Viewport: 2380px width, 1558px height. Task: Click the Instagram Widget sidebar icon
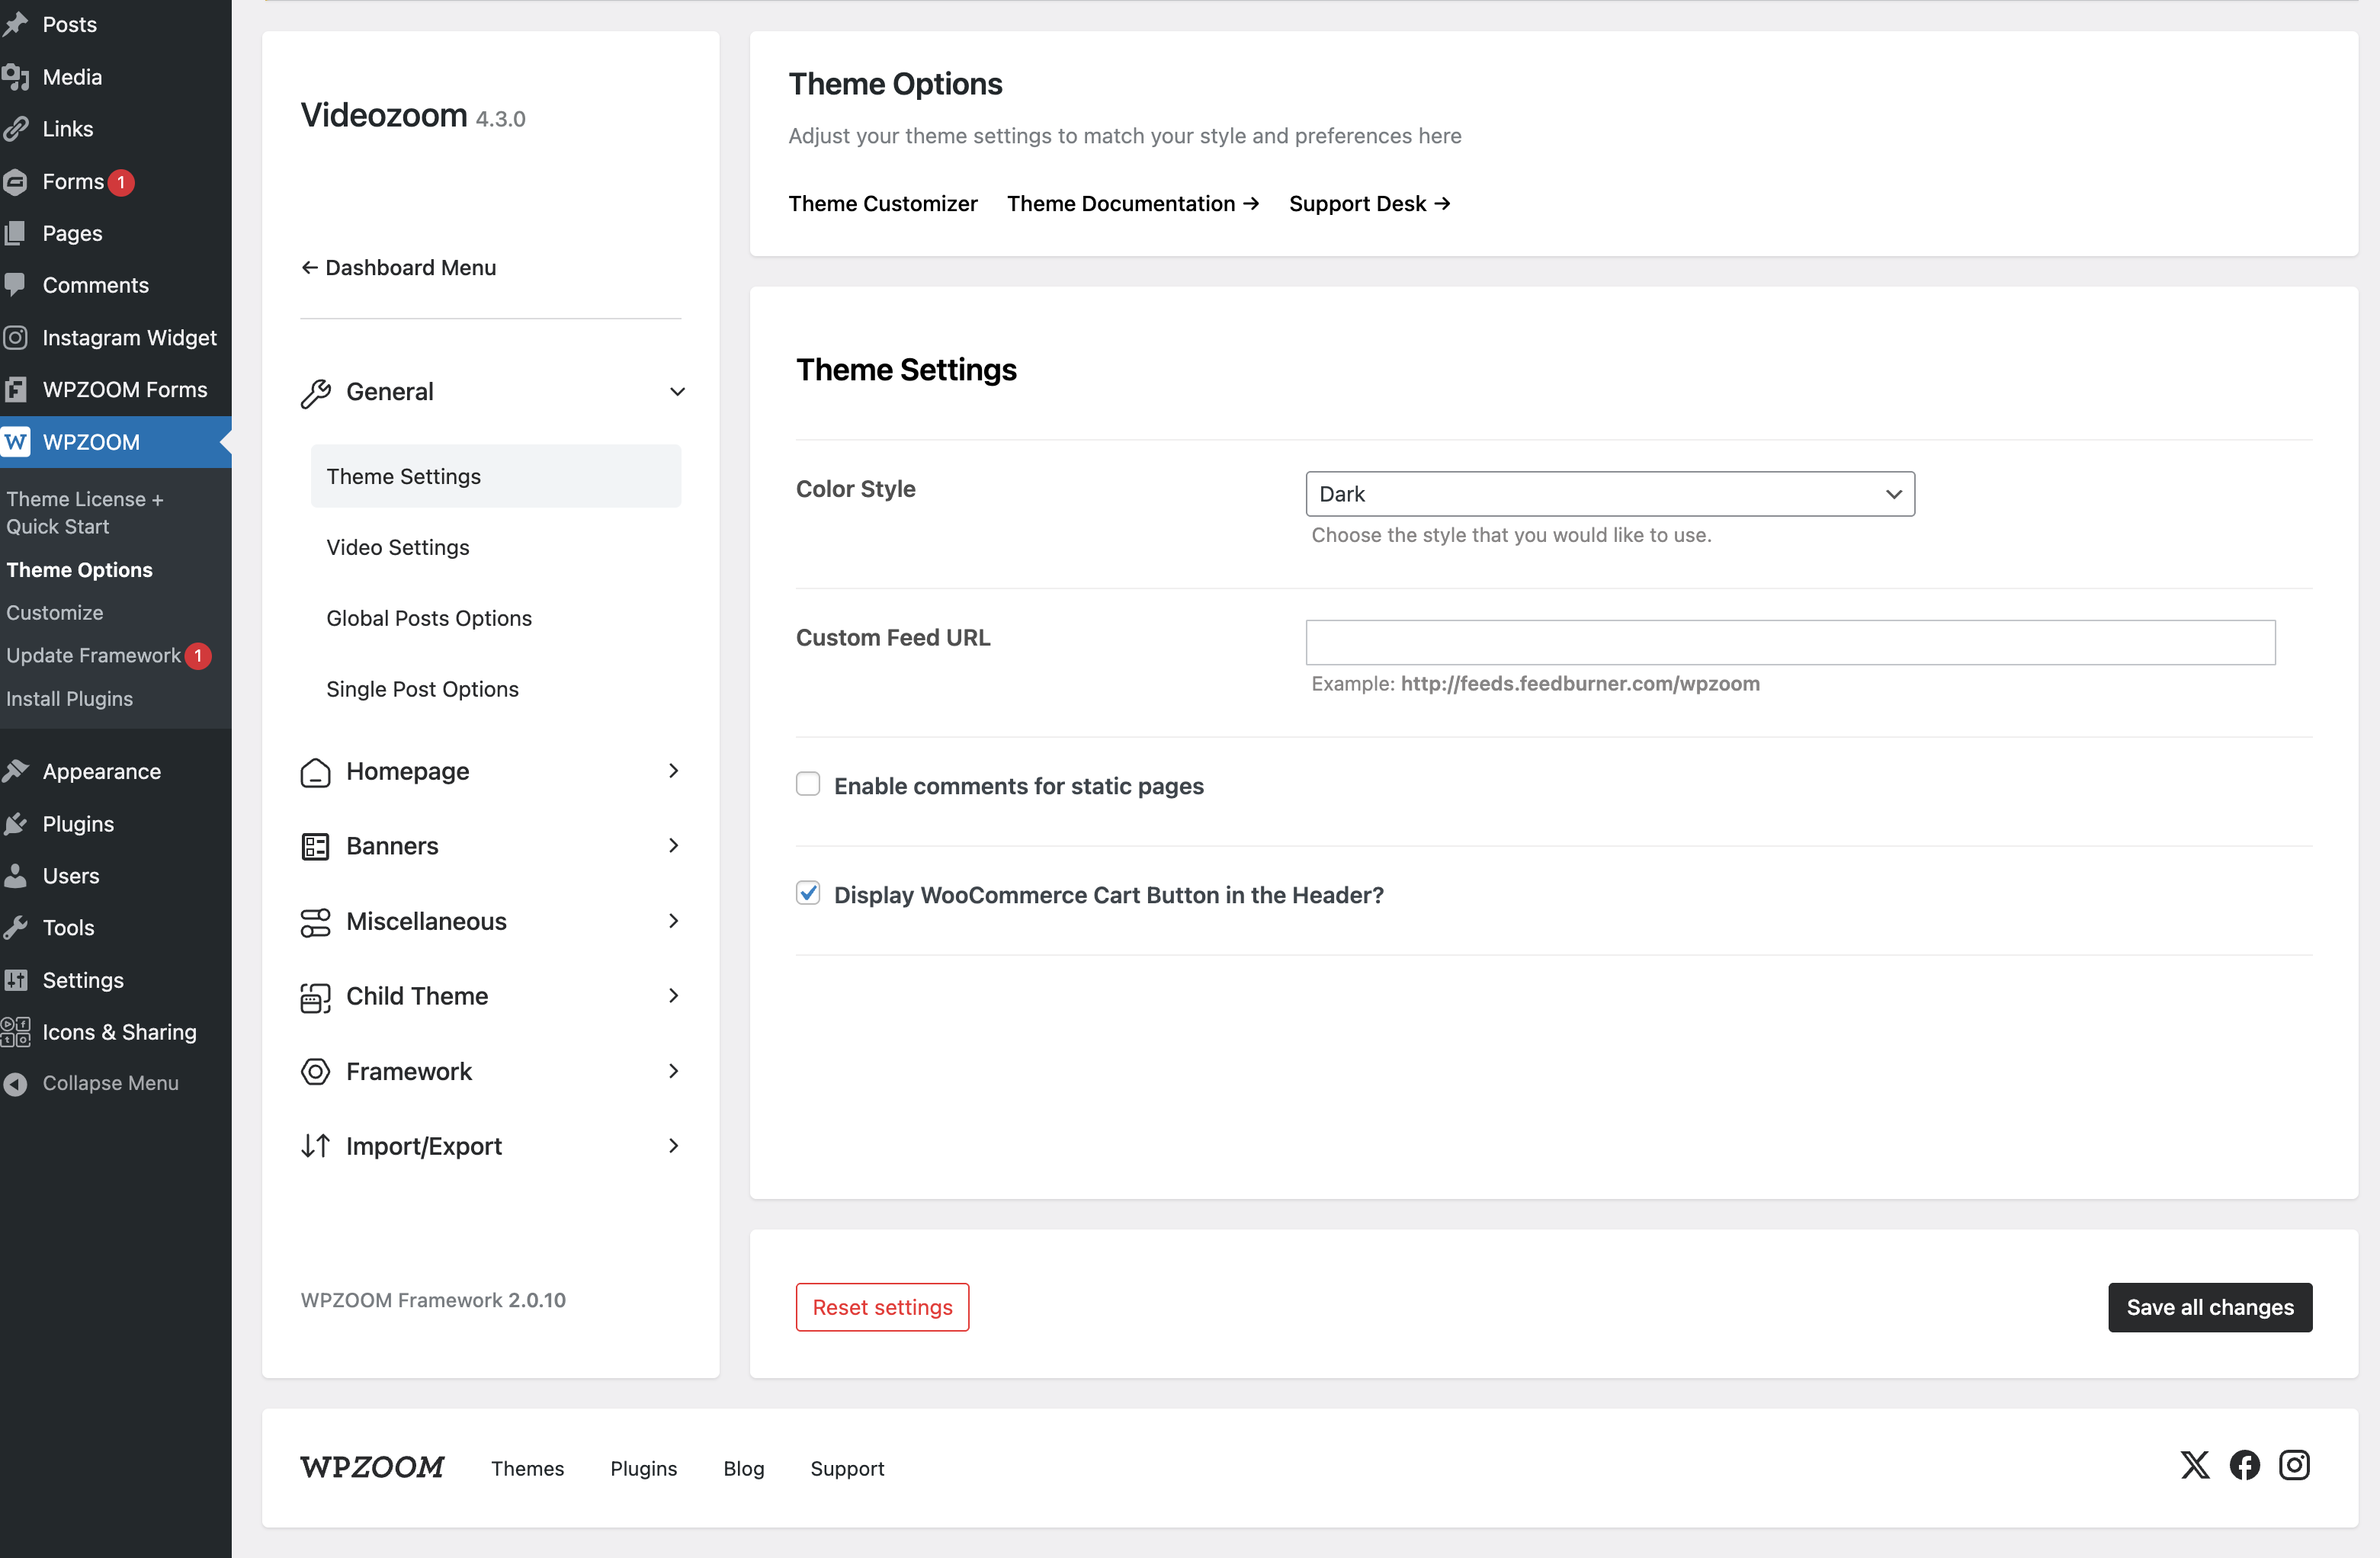click(15, 338)
